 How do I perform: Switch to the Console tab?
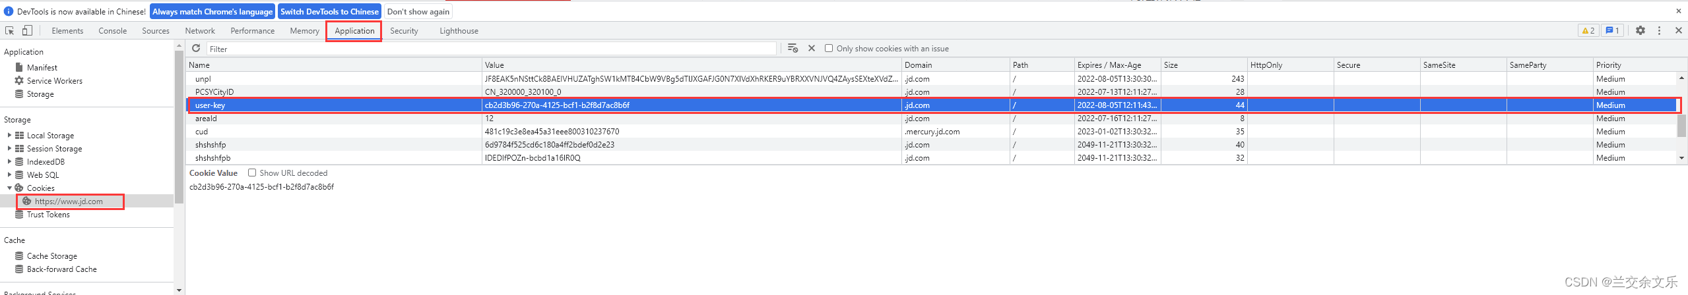pos(113,30)
